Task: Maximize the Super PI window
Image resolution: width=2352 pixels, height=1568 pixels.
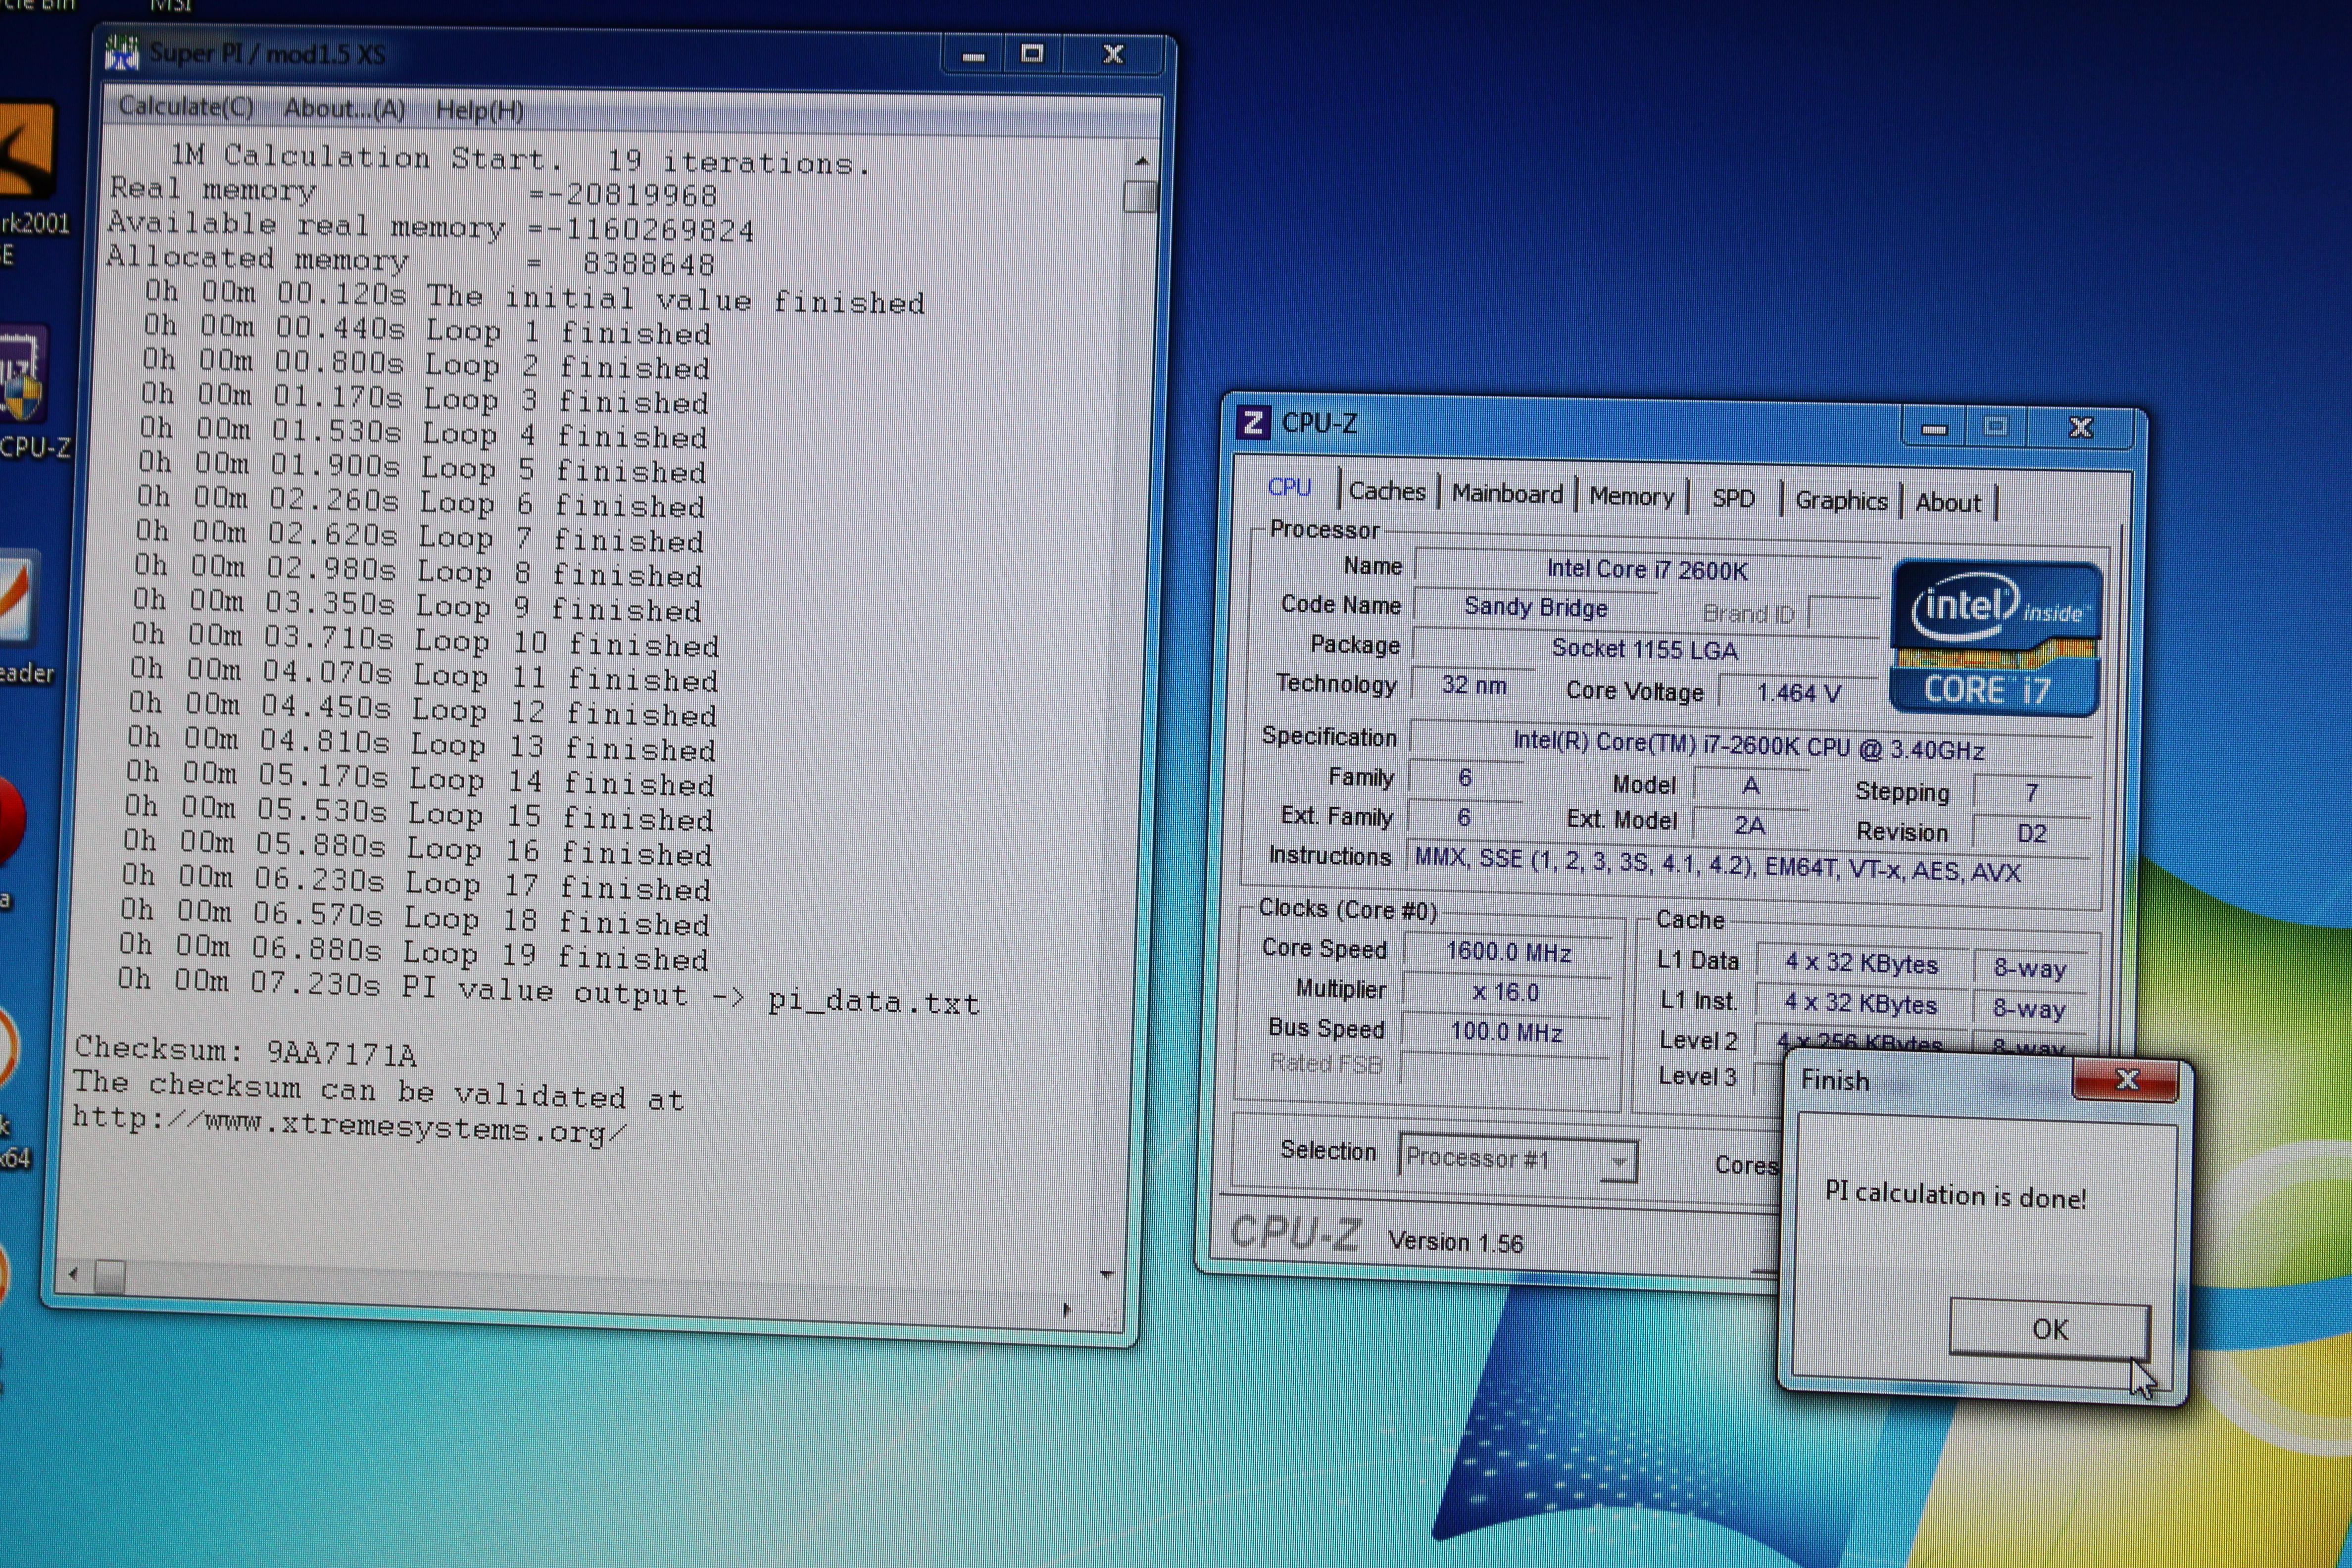Action: (x=1032, y=55)
